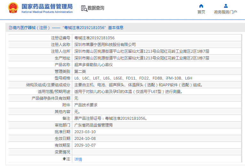Screen dimensions: 245x168
Task: Click the composition text 主要由主机、电池
Action: pyautogui.click(x=138, y=85)
